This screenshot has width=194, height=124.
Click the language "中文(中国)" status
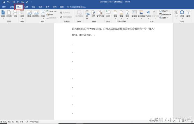(34, 122)
